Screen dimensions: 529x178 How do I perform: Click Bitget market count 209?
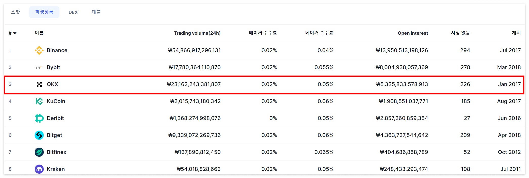point(465,135)
